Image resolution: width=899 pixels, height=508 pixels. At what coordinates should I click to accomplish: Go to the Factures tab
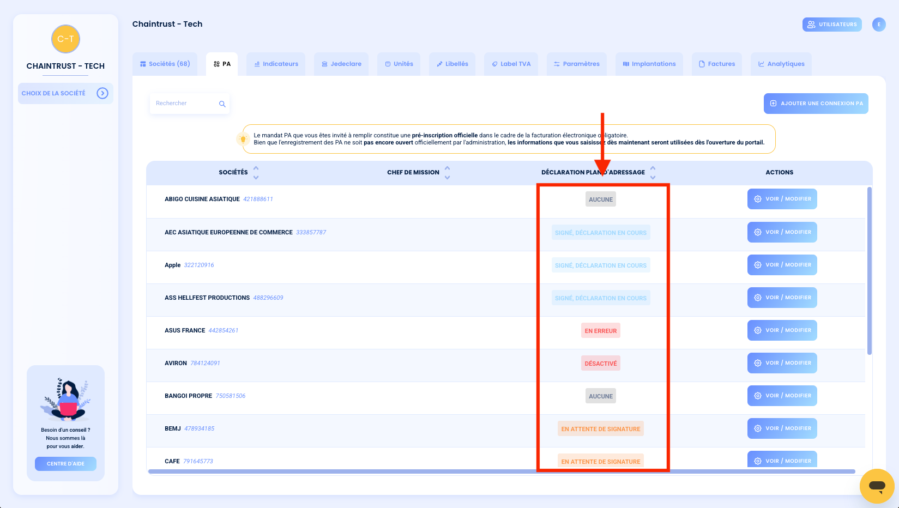pyautogui.click(x=717, y=64)
